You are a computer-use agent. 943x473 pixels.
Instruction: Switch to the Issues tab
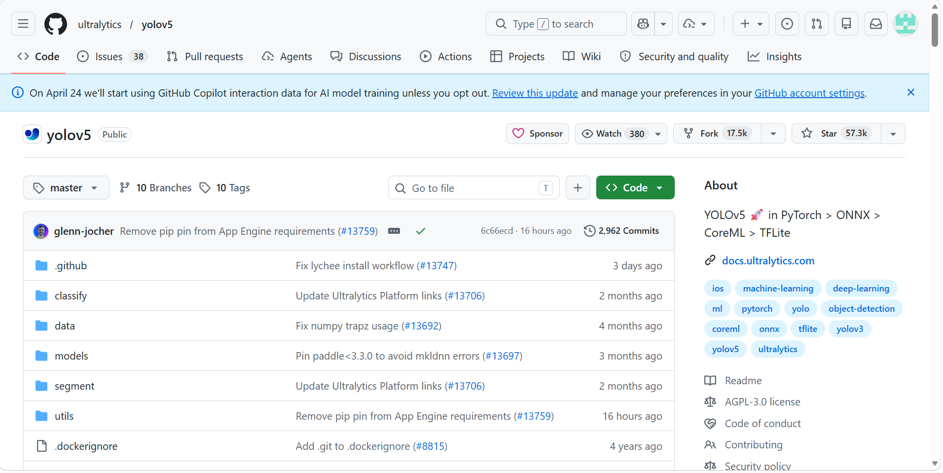pos(112,57)
